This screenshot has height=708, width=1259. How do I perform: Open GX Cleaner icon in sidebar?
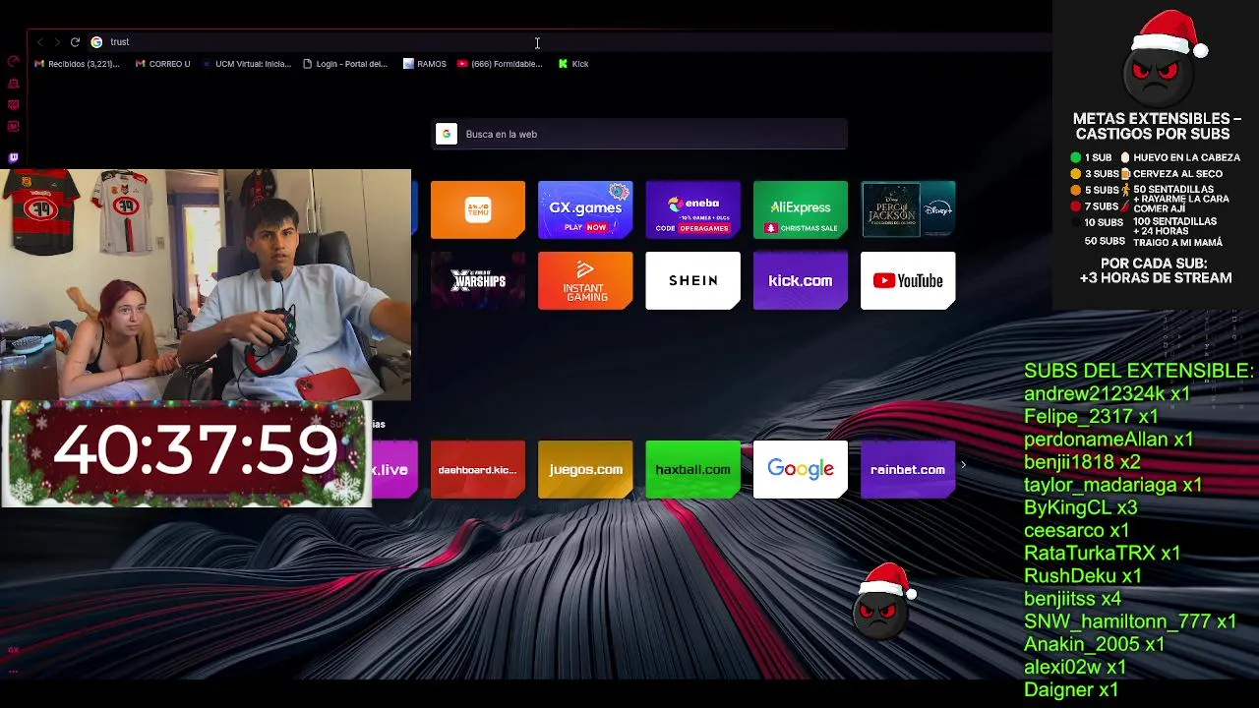[x=13, y=84]
